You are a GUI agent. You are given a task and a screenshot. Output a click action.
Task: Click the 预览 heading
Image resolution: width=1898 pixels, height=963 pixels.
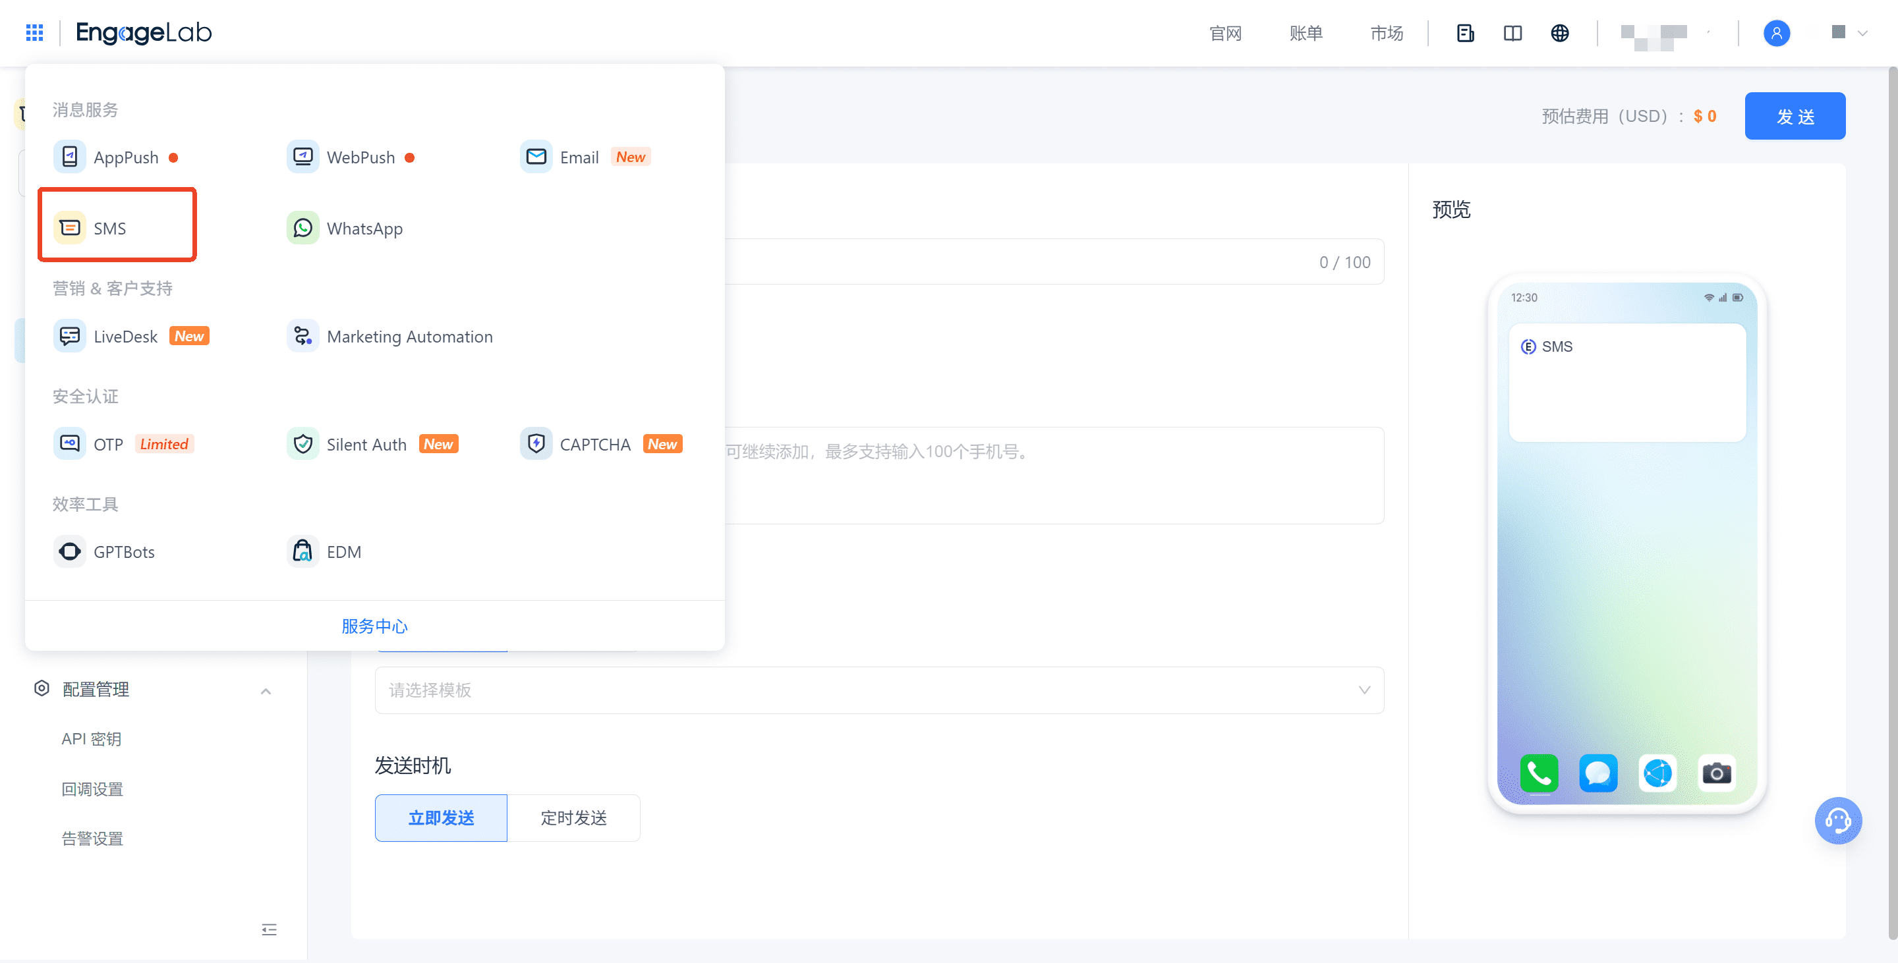1451,209
